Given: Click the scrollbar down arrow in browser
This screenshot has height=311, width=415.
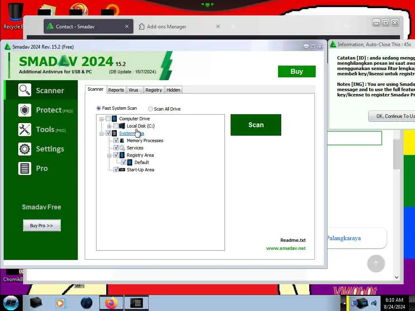Looking at the screenshot, I should 396,277.
